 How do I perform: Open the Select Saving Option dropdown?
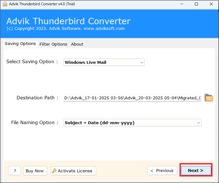(x=104, y=62)
